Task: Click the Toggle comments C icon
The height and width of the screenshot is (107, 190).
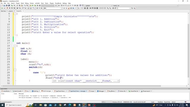Action: pyautogui.click(x=115, y=8)
